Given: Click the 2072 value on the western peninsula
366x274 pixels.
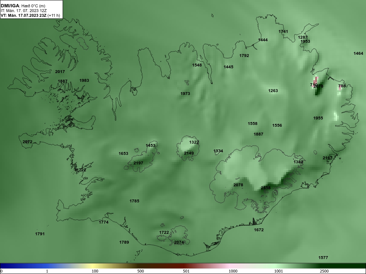Looking at the screenshot, I should coord(27,142).
